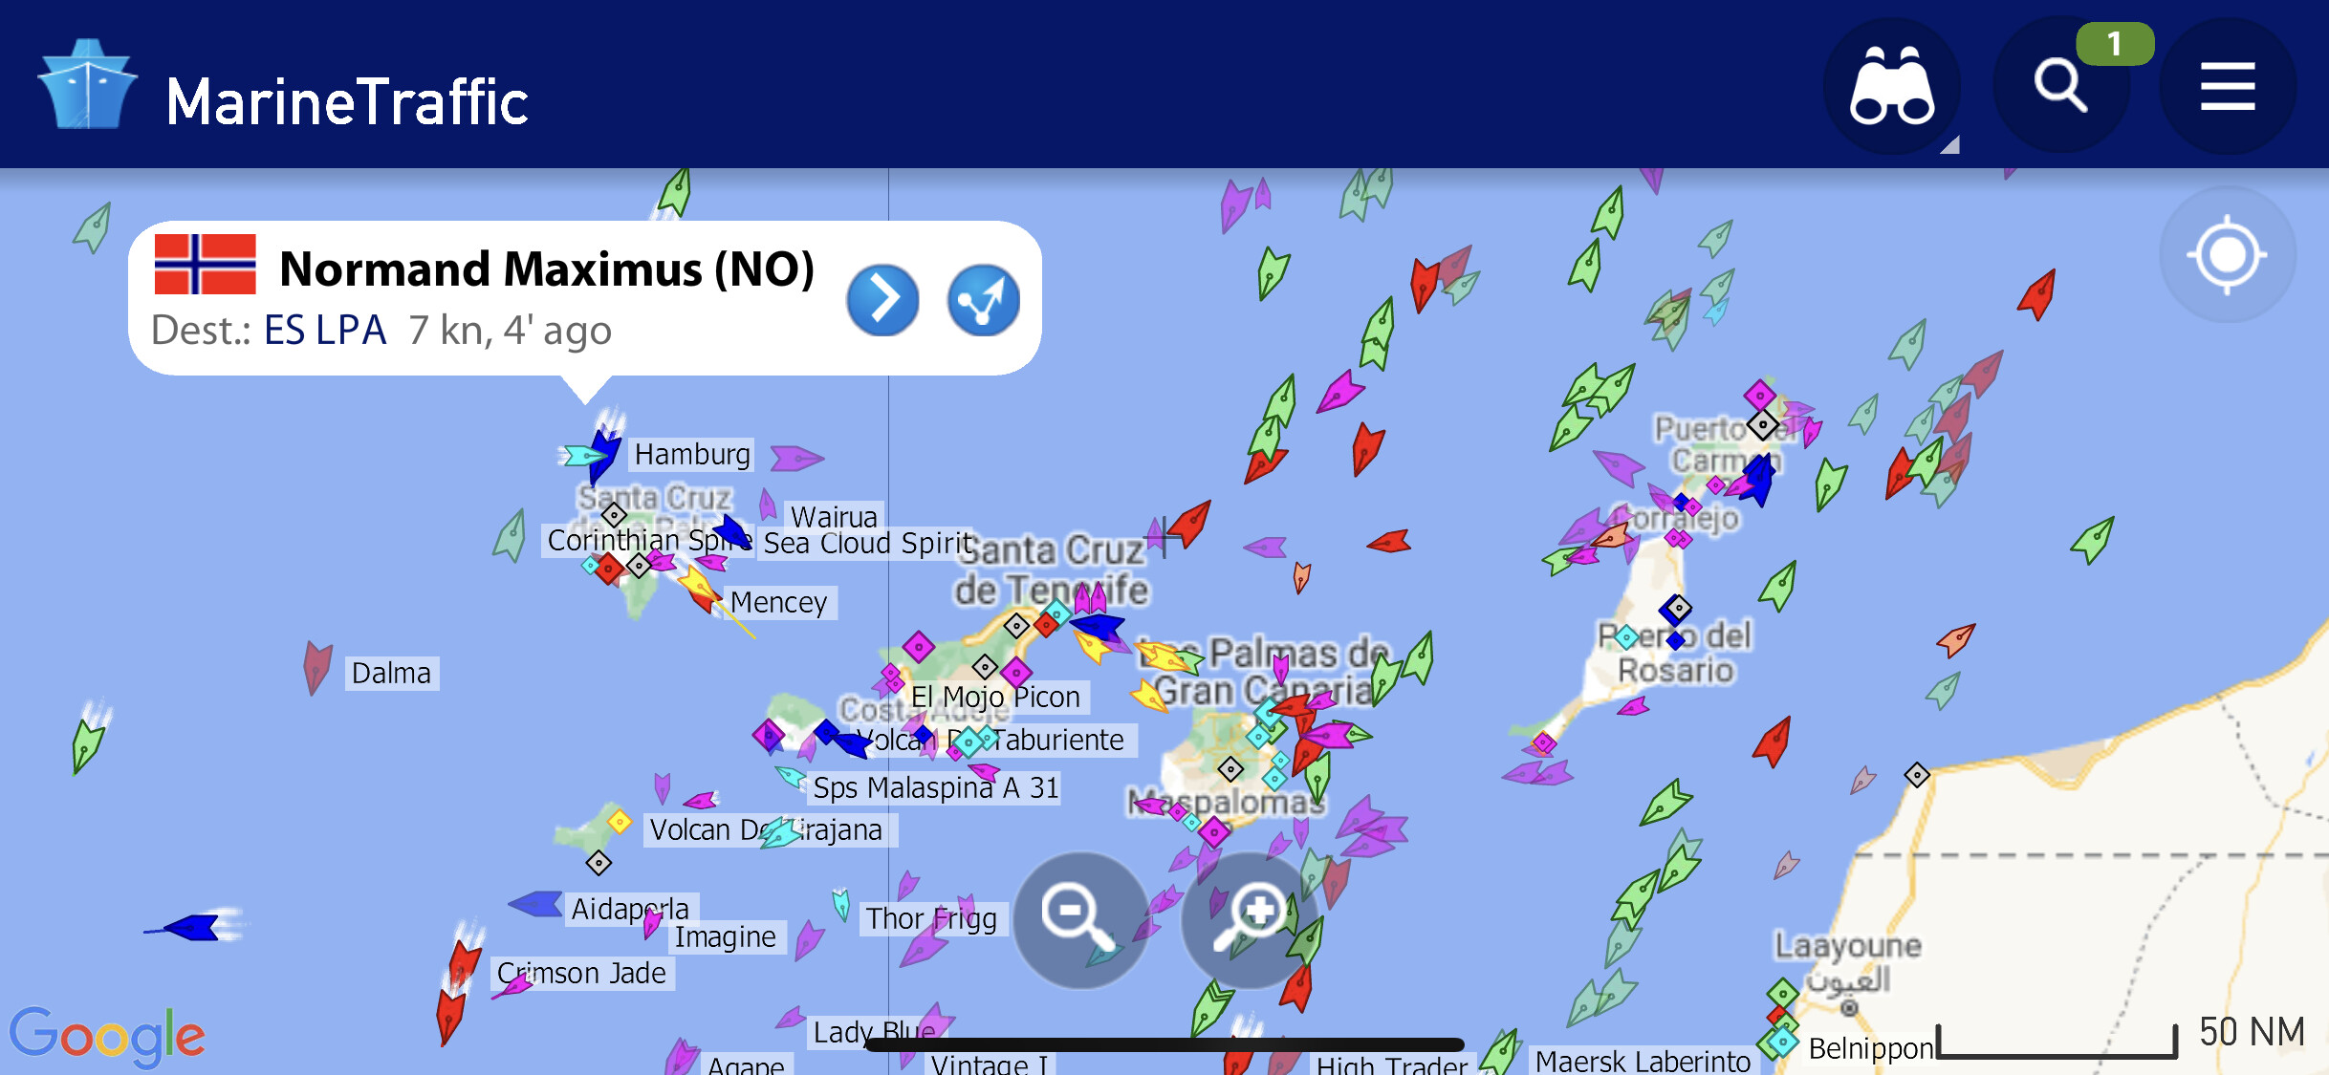The image size is (2329, 1075).
Task: Select the Agape vessel label
Action: coord(746,1064)
